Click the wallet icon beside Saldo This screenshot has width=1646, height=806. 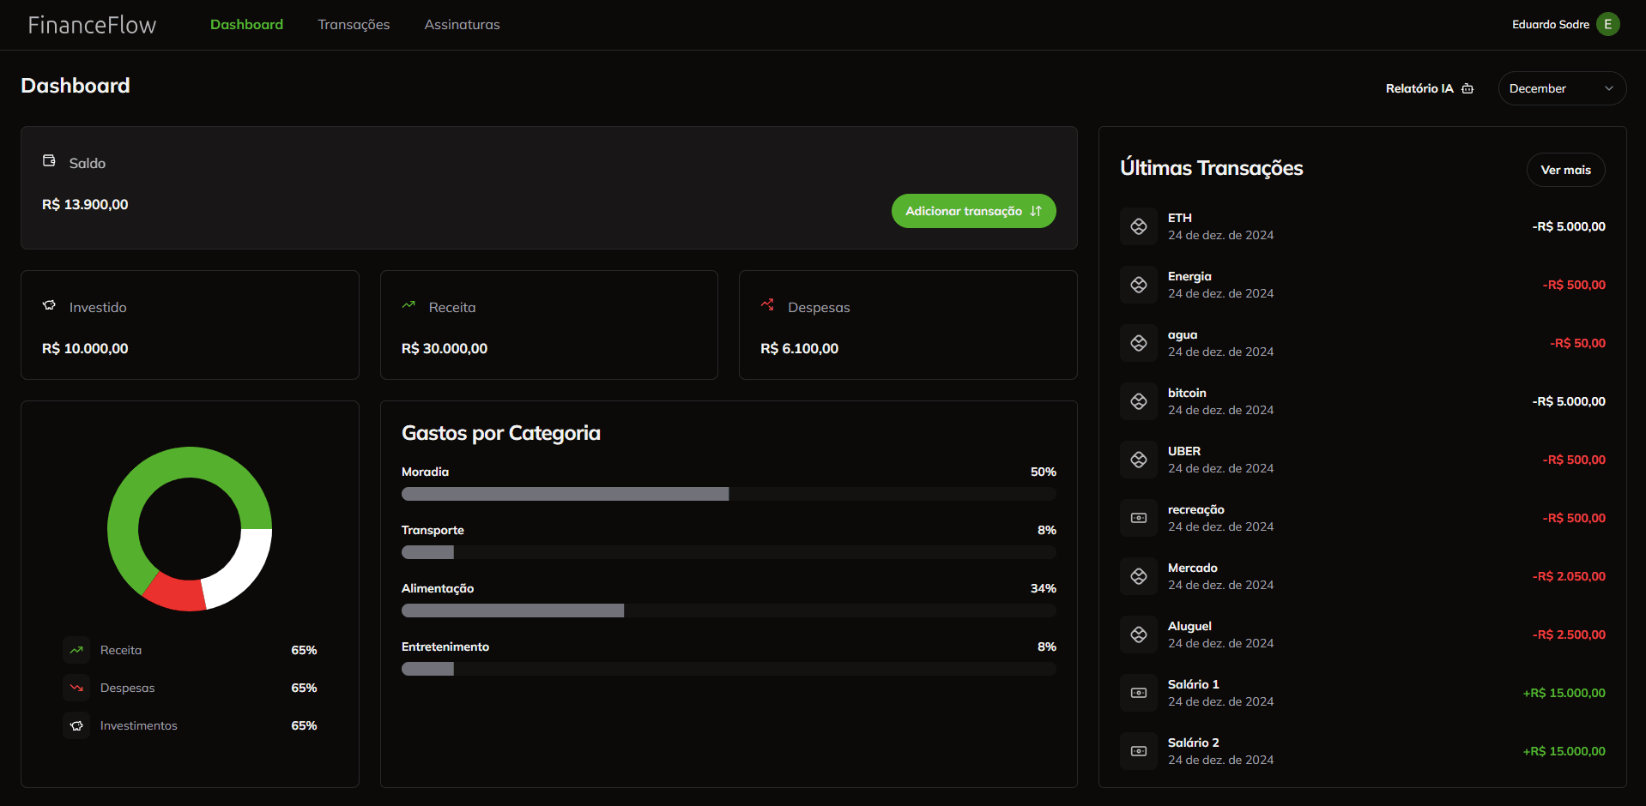[49, 161]
